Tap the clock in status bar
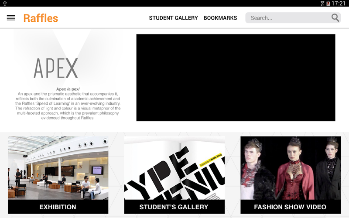Viewport: 349px width, 218px height. click(x=339, y=3)
